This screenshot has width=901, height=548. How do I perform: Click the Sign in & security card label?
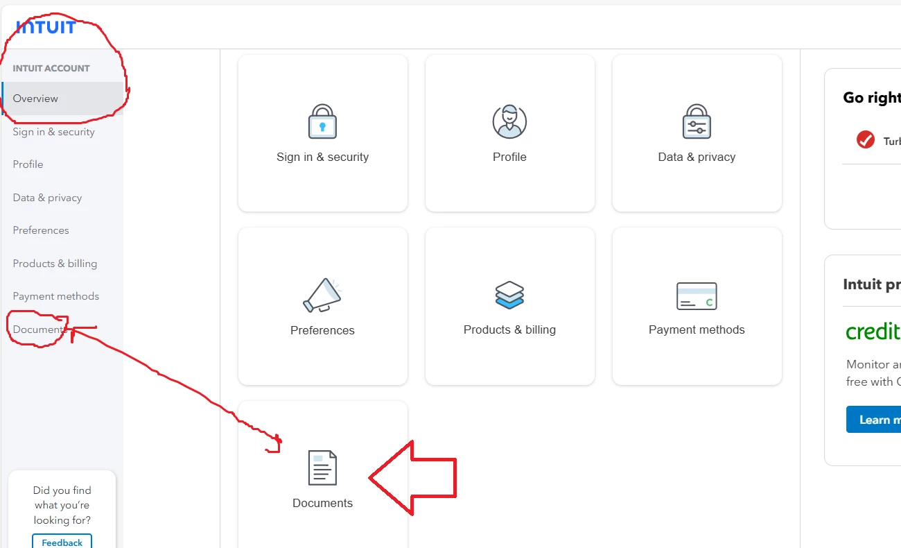point(322,157)
